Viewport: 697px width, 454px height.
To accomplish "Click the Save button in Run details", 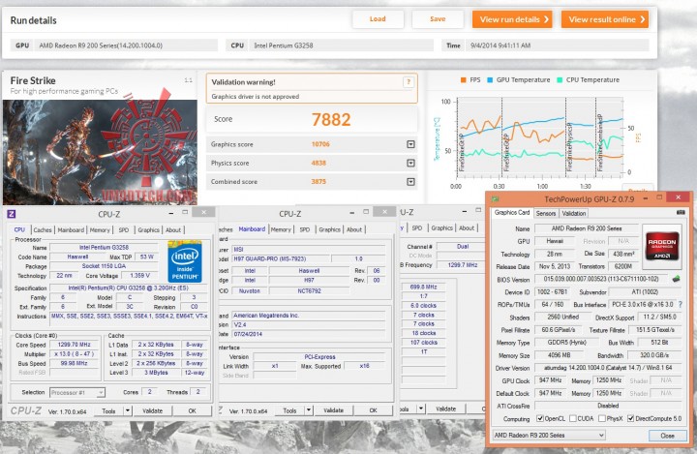I will (438, 19).
